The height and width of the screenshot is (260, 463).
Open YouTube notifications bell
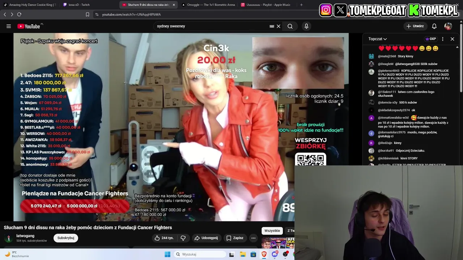point(434,26)
